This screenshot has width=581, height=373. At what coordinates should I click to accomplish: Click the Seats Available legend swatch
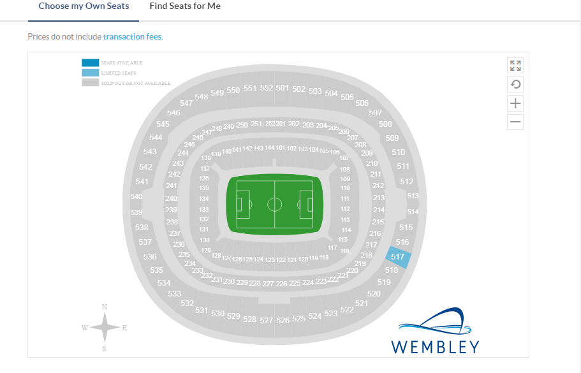90,62
